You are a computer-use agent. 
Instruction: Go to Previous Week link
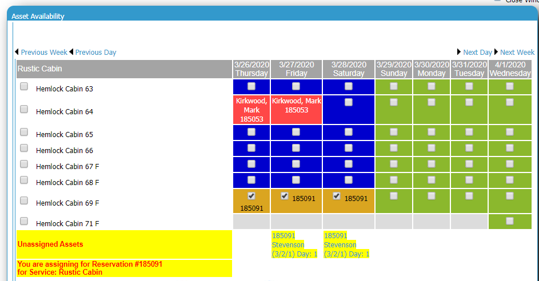coord(44,52)
